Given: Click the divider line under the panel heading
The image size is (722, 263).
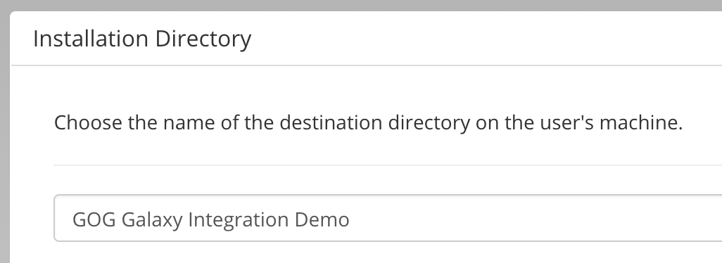Looking at the screenshot, I should click(x=367, y=65).
